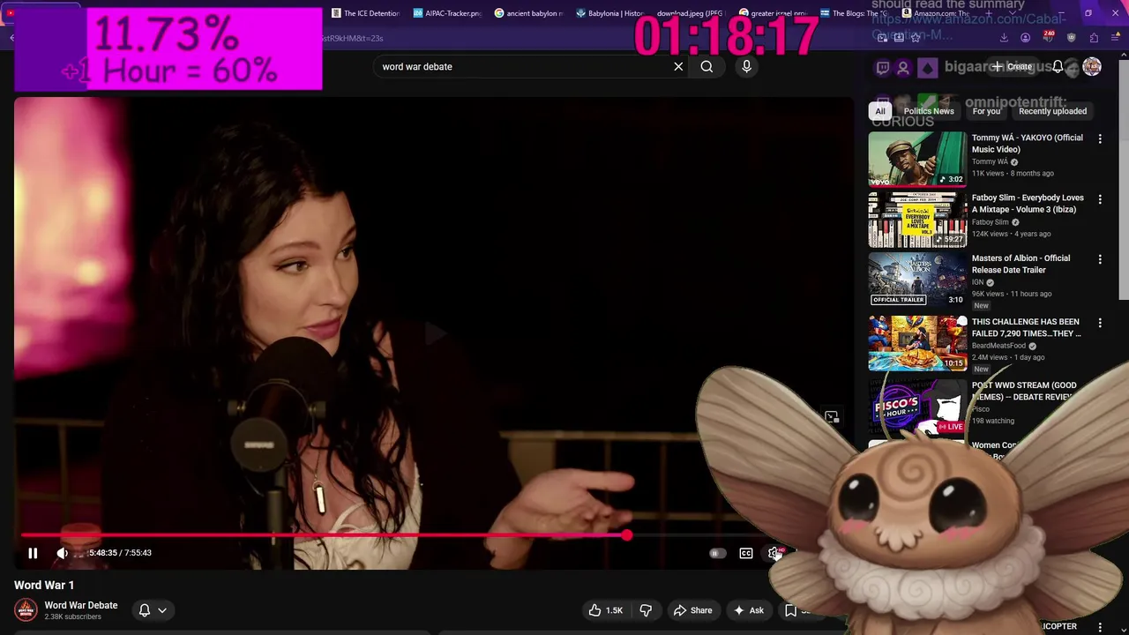Open options menu for Tommy WÁ video
1129x635 pixels.
pos(1100,138)
